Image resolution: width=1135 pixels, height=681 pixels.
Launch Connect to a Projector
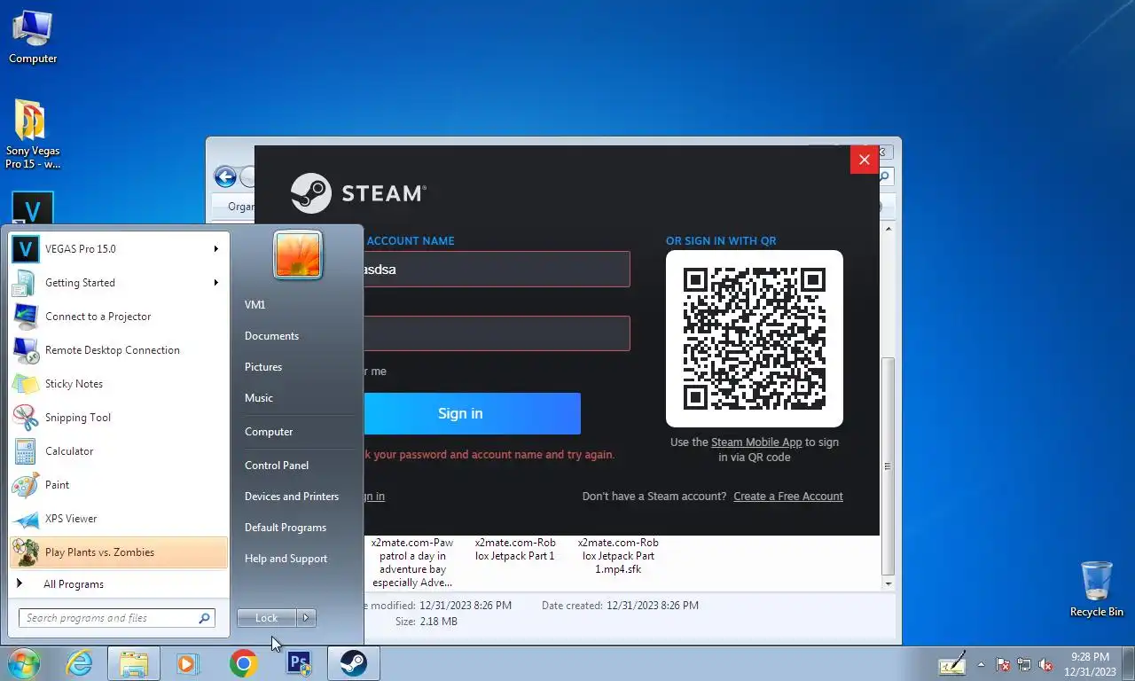pyautogui.click(x=118, y=317)
